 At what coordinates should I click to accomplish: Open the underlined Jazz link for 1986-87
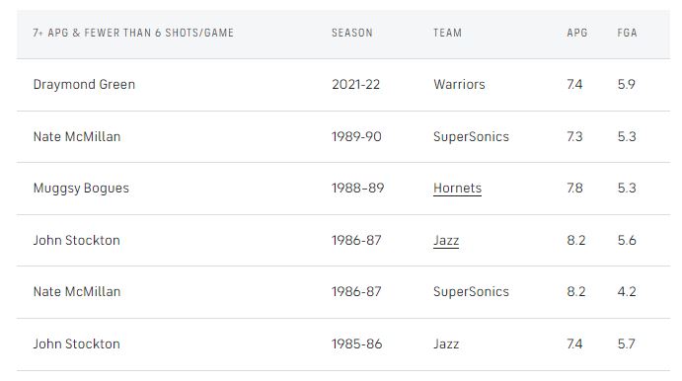coord(446,241)
